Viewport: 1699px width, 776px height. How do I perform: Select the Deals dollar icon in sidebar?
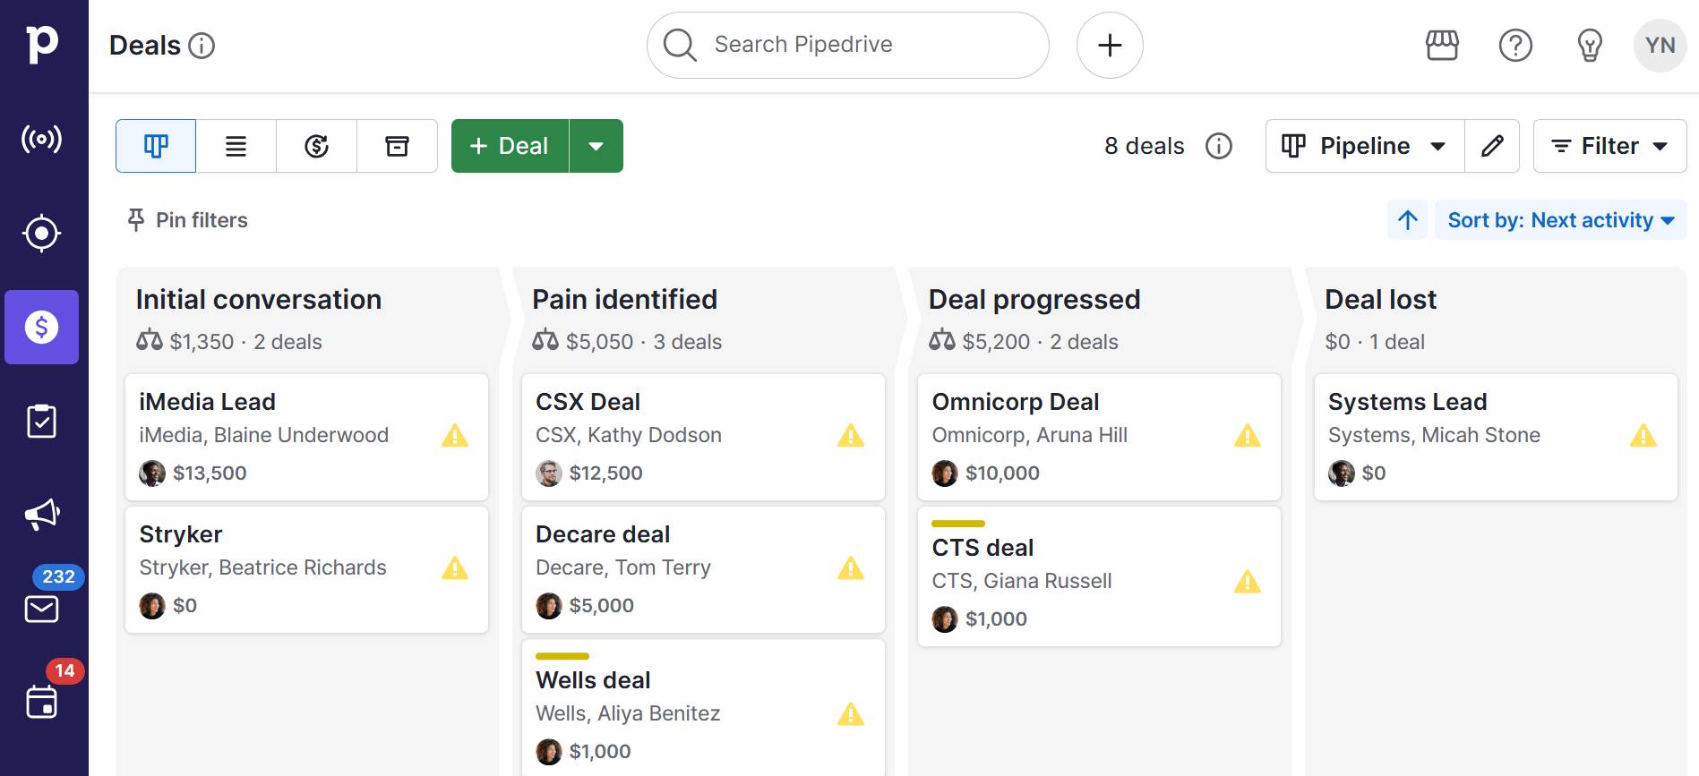41,327
